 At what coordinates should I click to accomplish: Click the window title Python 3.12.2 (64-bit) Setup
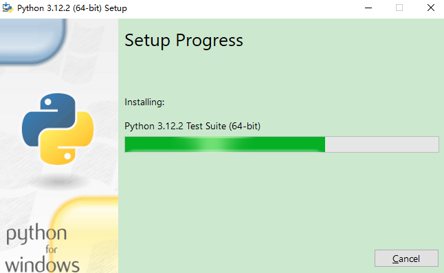pos(72,8)
